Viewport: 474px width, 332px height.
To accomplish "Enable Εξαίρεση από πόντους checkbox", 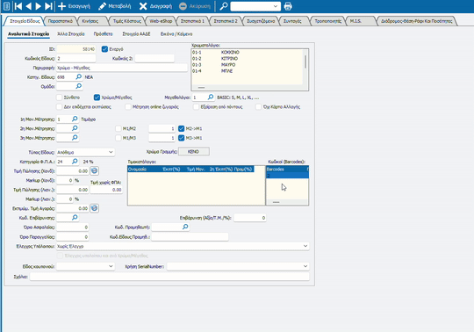I will click(x=197, y=107).
